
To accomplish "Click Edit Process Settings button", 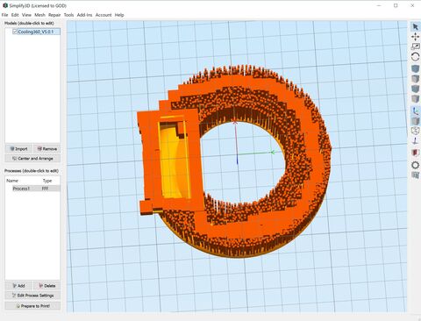I will (32, 296).
